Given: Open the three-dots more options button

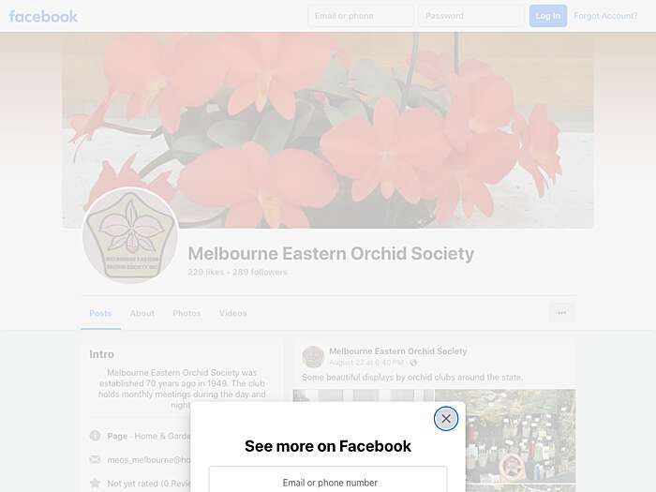Looking at the screenshot, I should [x=562, y=312].
